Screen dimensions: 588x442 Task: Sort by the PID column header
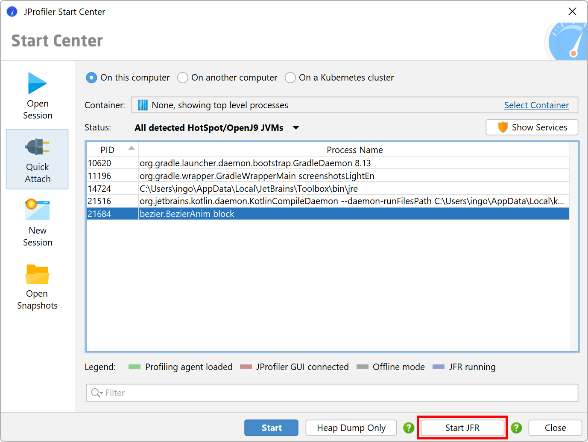click(112, 150)
